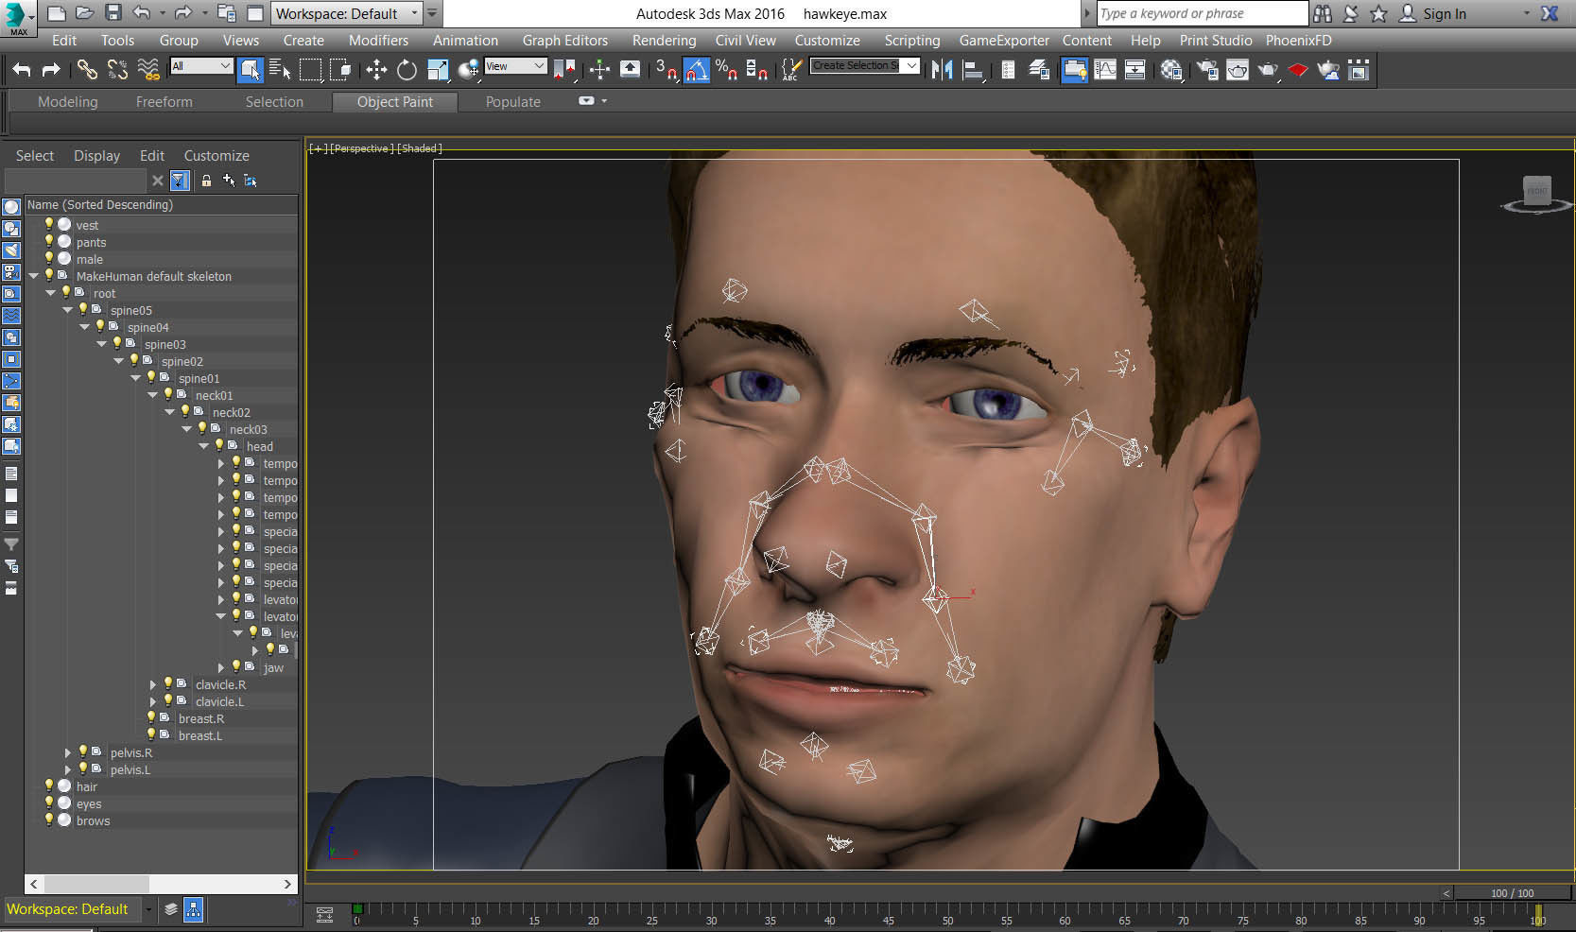This screenshot has height=932, width=1576.
Task: Toggle visibility of the vest object
Action: tap(50, 225)
